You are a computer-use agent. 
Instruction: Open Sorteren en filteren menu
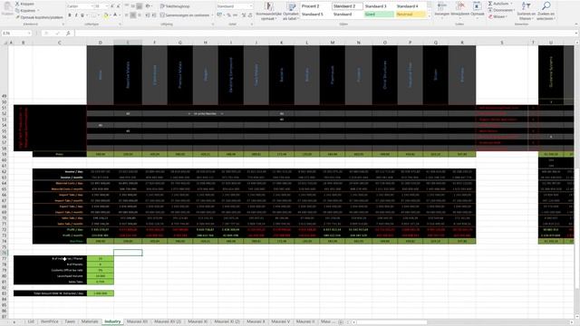click(x=526, y=11)
